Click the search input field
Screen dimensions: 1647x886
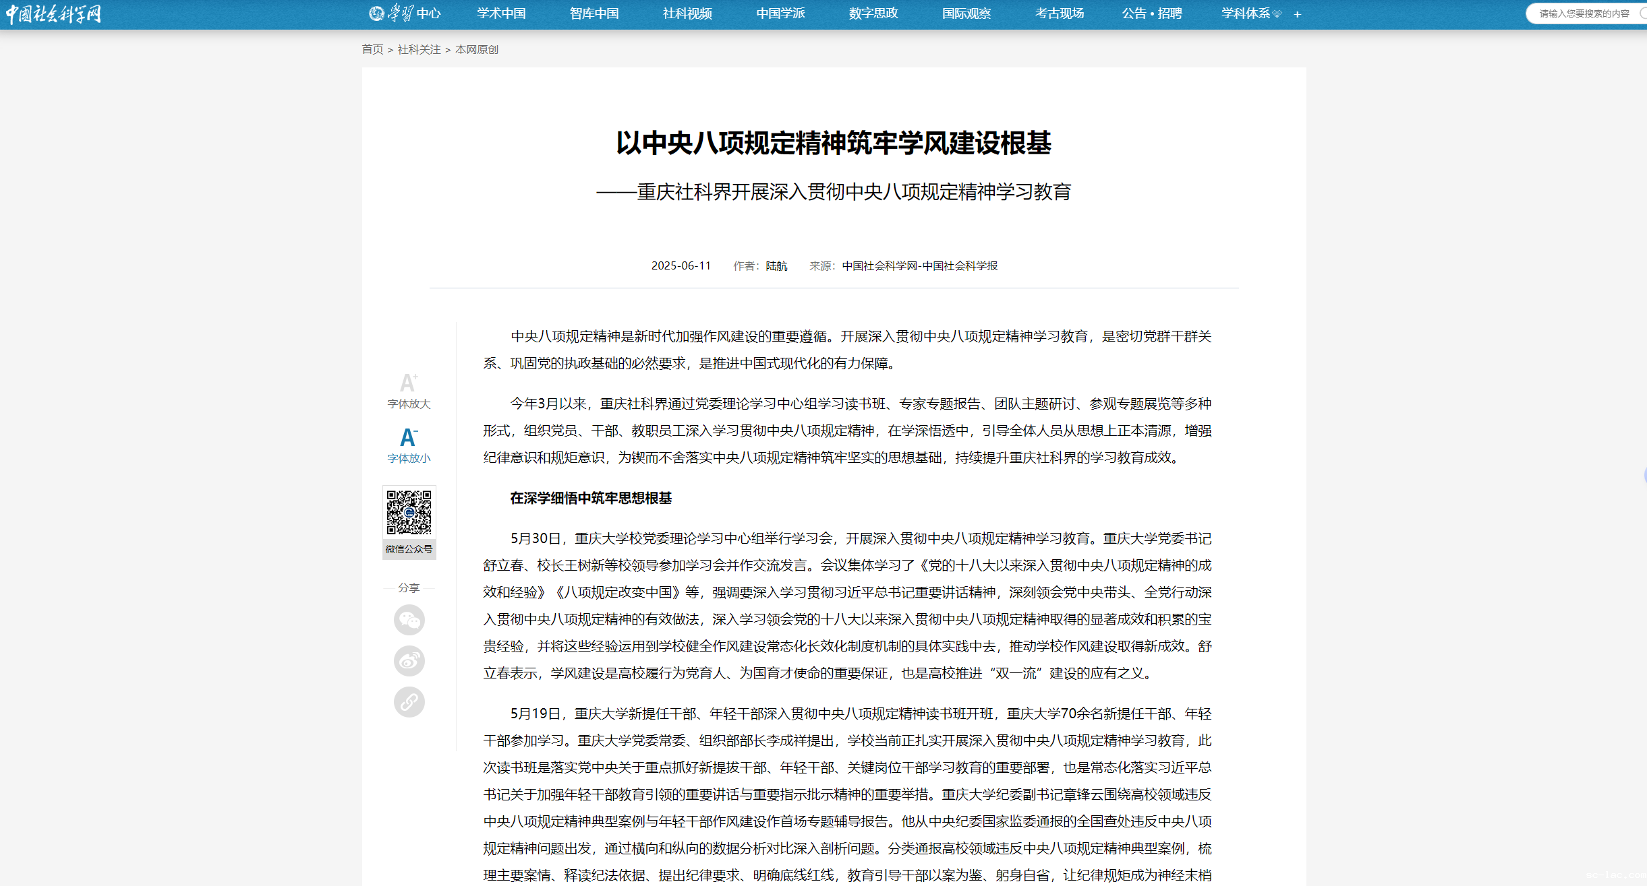(1584, 13)
